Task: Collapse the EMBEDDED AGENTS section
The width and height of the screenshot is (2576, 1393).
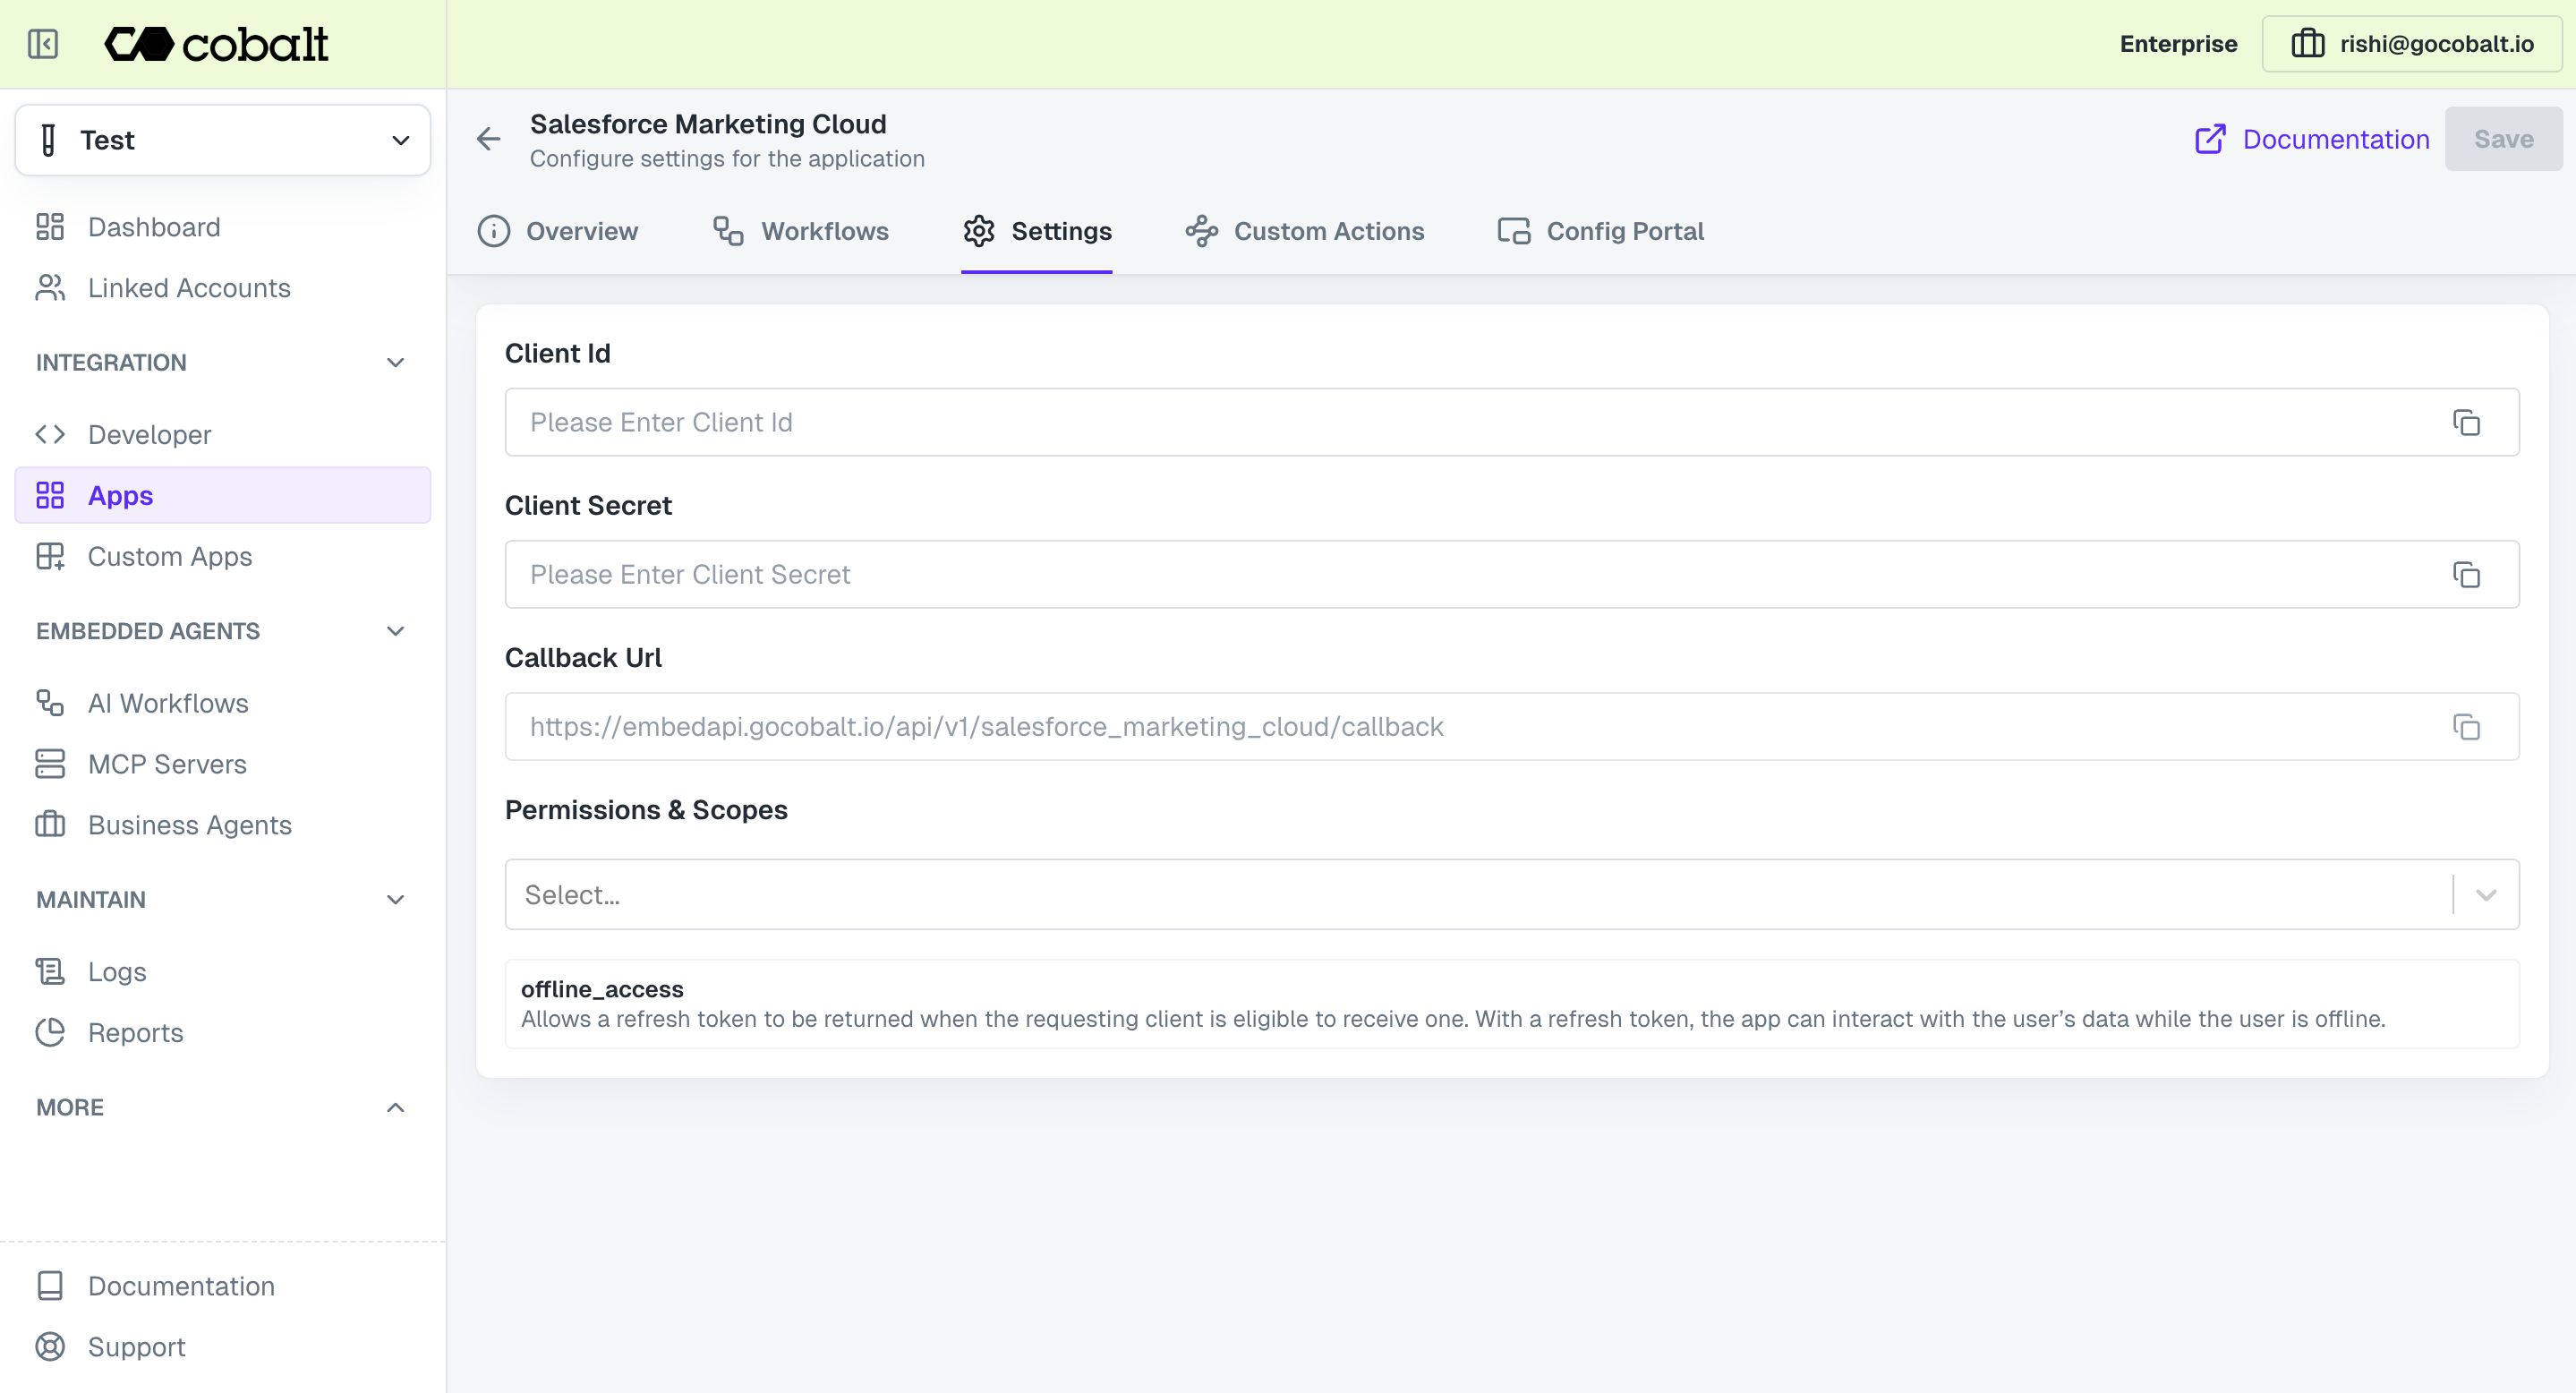Action: [395, 631]
